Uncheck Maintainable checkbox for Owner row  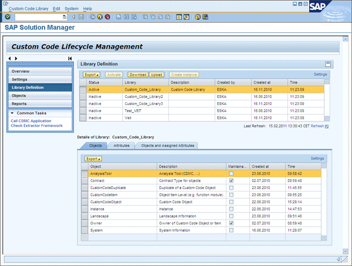231,223
